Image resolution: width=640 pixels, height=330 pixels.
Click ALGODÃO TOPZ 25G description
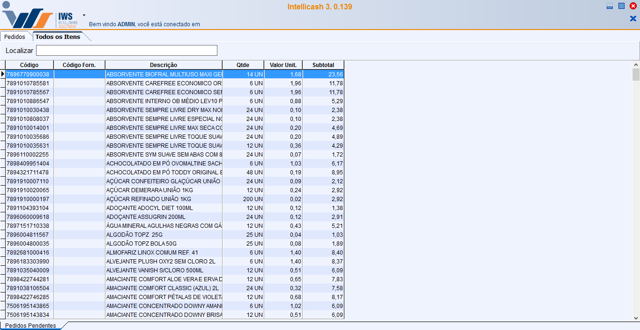(164, 234)
